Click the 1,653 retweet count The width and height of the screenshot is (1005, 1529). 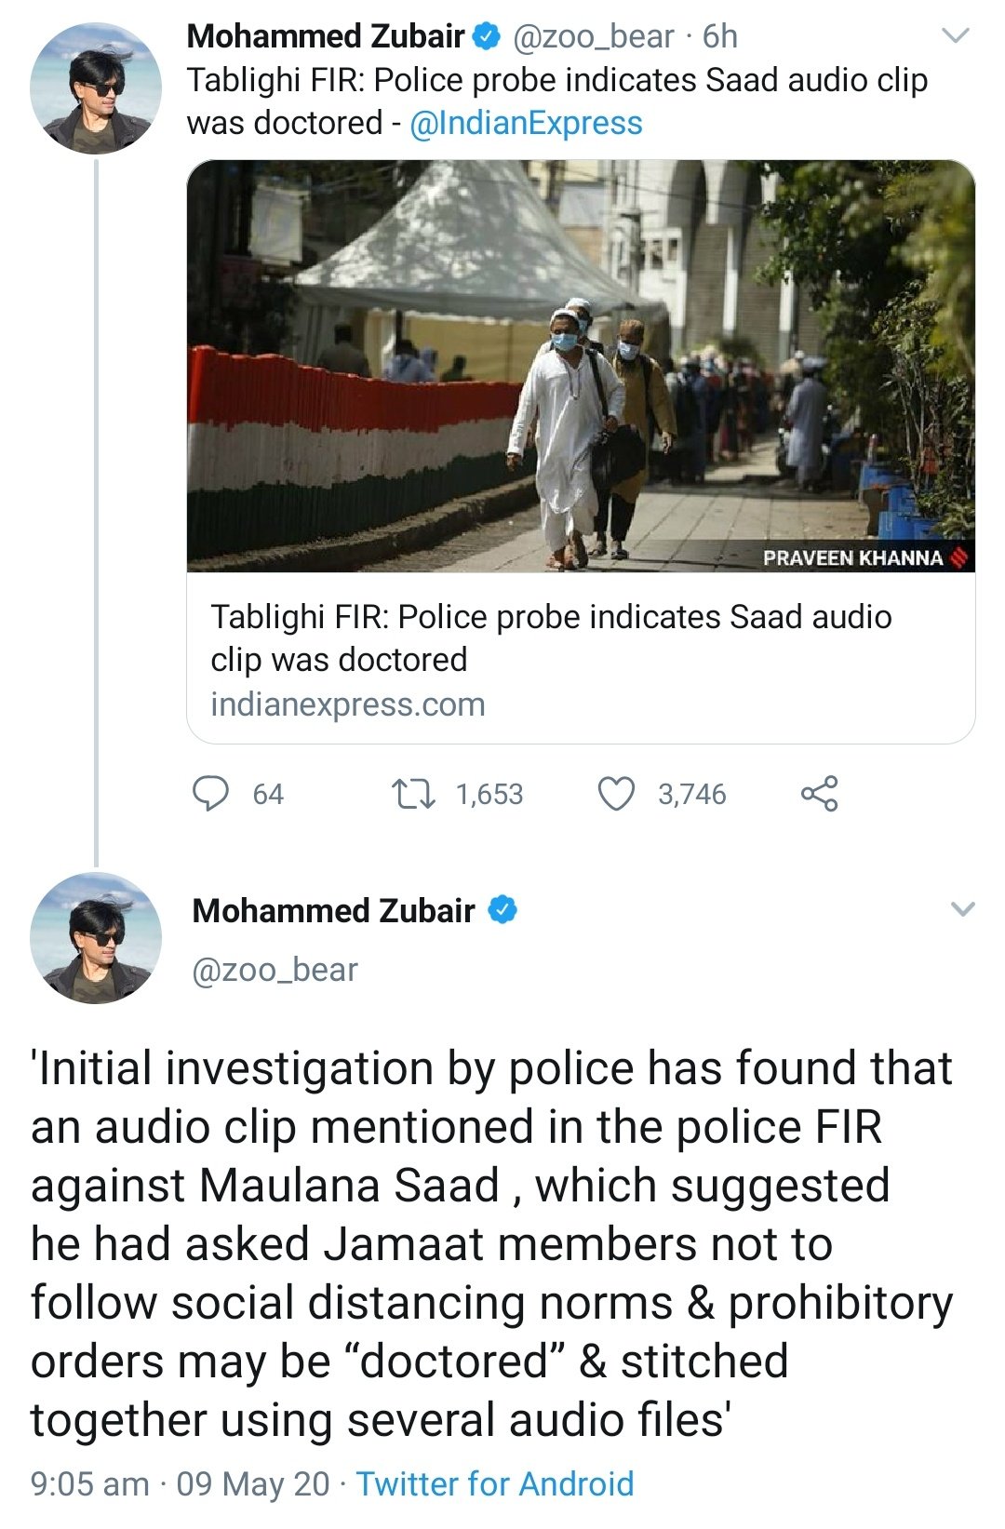tap(489, 794)
